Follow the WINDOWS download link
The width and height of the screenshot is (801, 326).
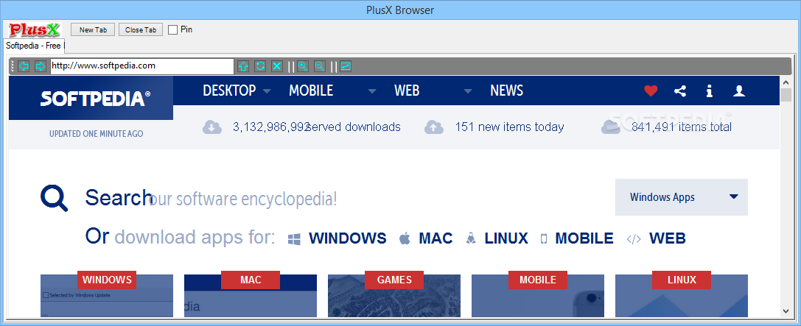coord(347,238)
